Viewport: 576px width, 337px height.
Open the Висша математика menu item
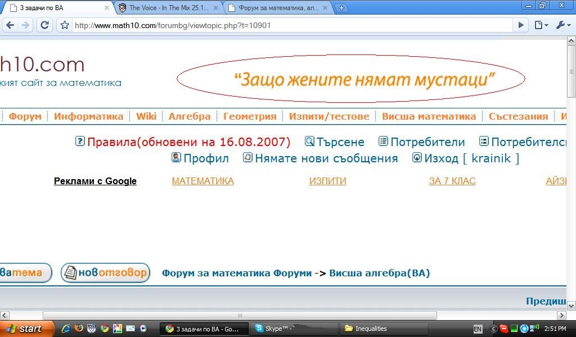pos(429,116)
